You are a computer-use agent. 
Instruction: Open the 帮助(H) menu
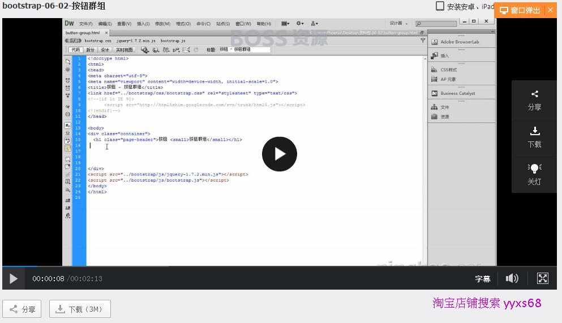coord(263,24)
